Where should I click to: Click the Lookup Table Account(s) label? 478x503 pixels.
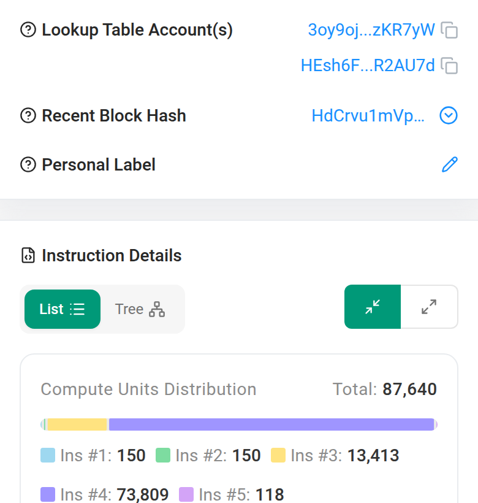(x=137, y=30)
